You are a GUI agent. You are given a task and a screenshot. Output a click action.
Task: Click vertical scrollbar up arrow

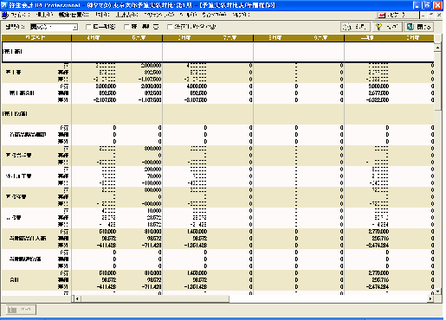coord(437,48)
